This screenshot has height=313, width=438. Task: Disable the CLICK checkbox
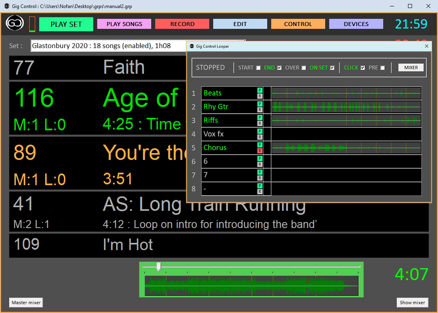pyautogui.click(x=362, y=68)
